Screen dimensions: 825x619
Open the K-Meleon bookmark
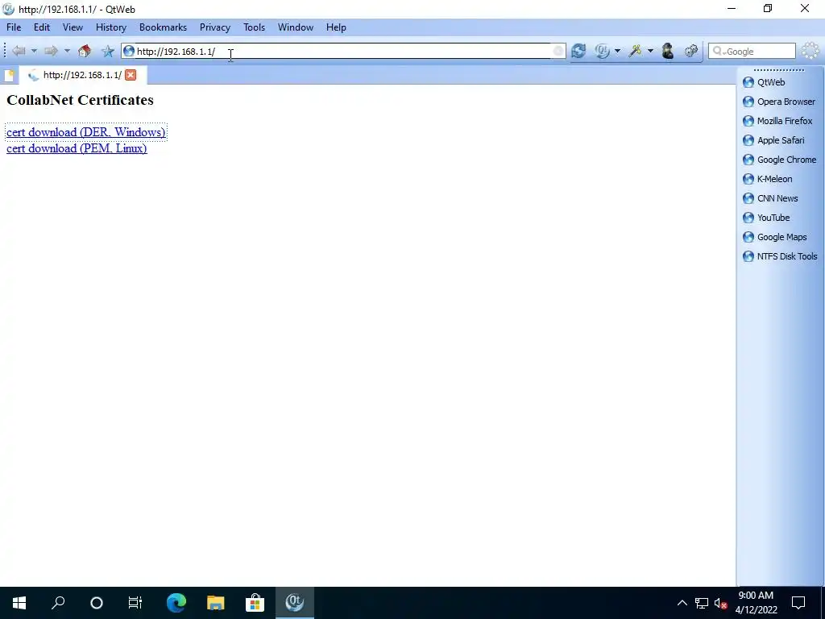[768, 179]
